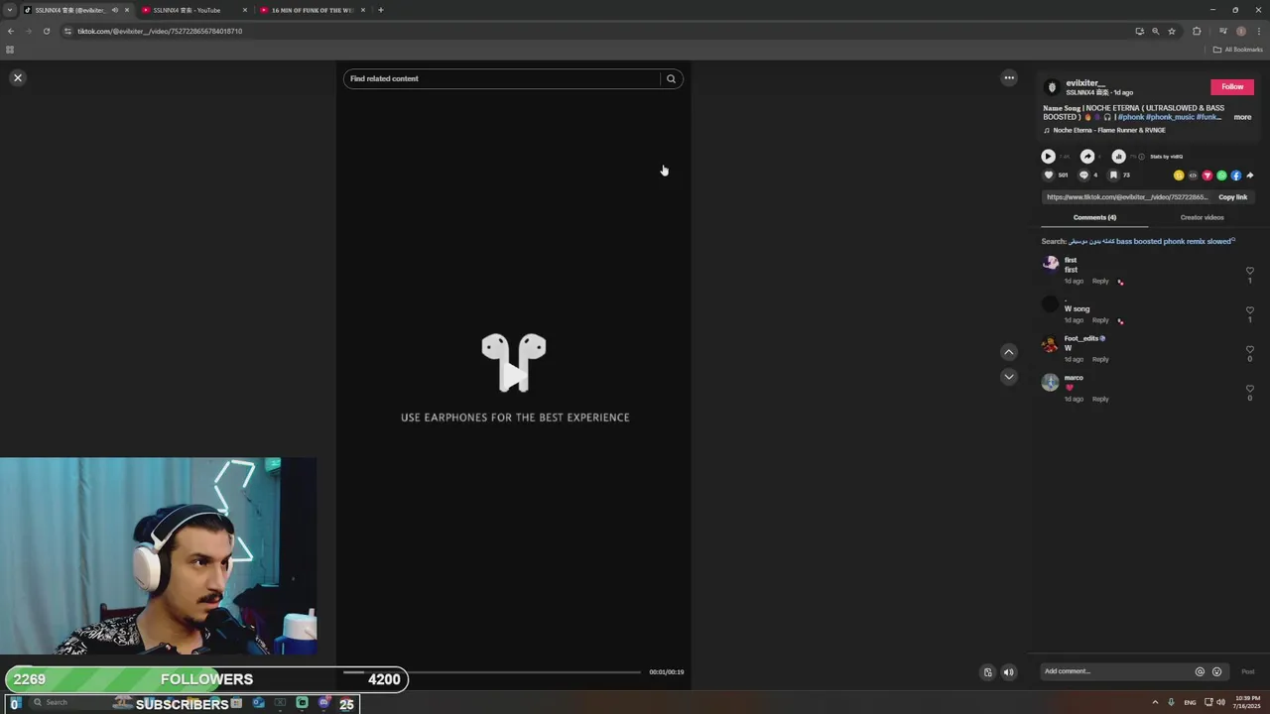Click the vidIQ bar chart stats icon
1270x714 pixels.
(1118, 156)
